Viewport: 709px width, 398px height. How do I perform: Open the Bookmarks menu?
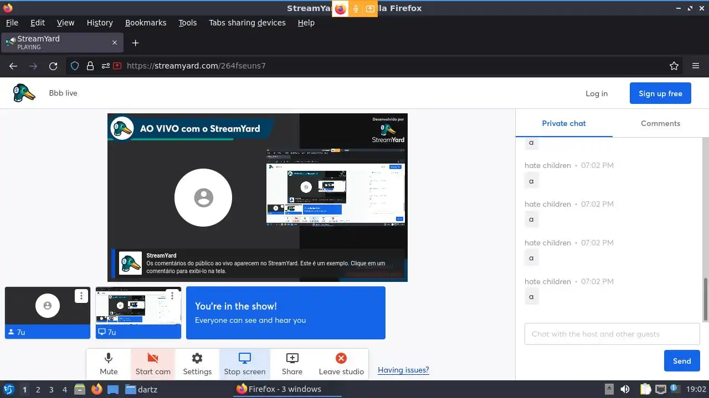146,23
